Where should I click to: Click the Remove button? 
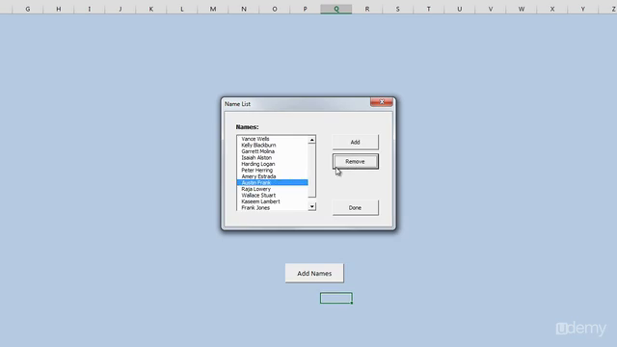pyautogui.click(x=356, y=161)
